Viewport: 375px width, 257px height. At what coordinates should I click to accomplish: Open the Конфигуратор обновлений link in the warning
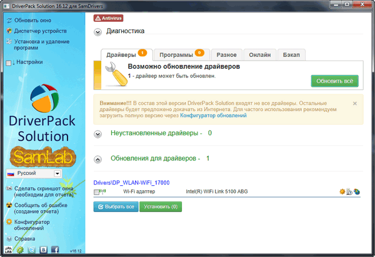(x=213, y=115)
